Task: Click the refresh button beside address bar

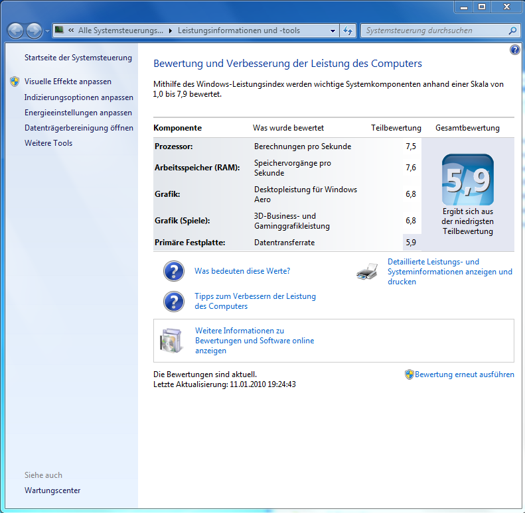Action: (x=348, y=30)
